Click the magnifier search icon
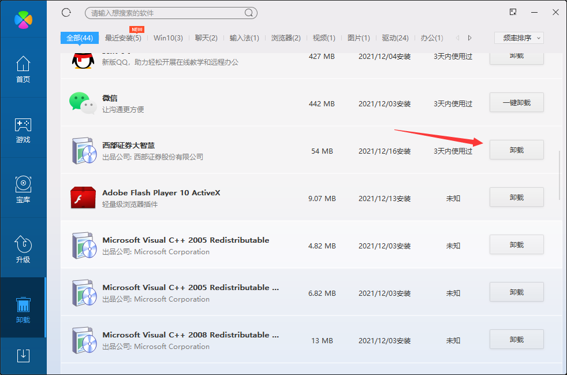 249,13
